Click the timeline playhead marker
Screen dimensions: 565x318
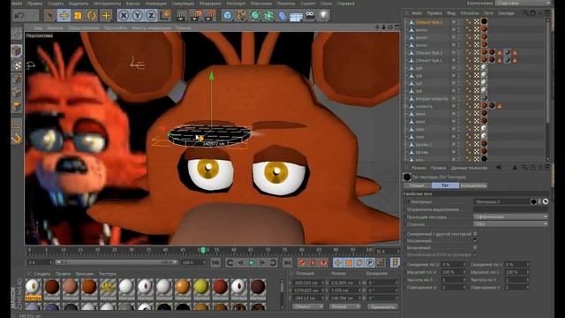[203, 250]
